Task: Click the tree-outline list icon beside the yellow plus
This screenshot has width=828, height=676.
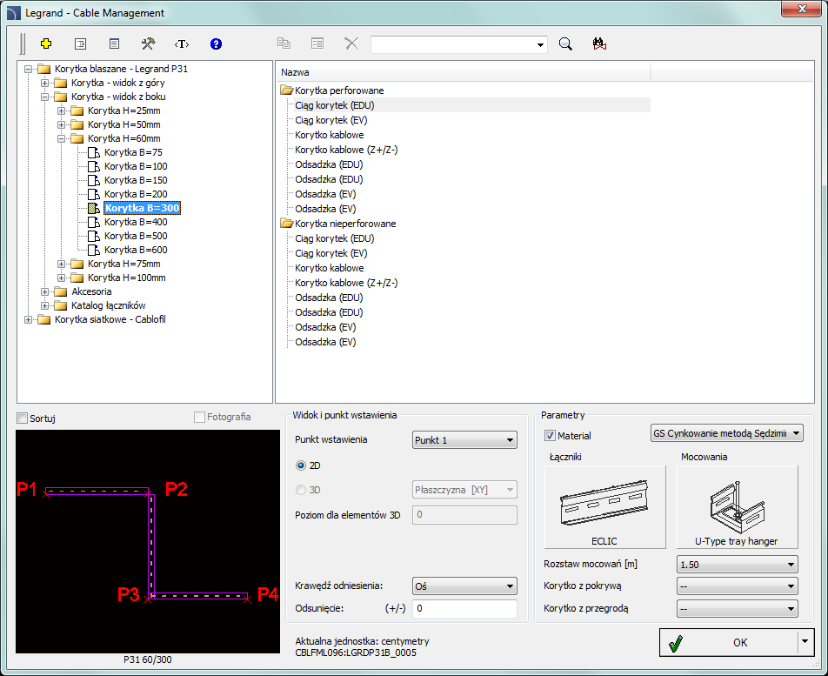Action: coord(80,44)
